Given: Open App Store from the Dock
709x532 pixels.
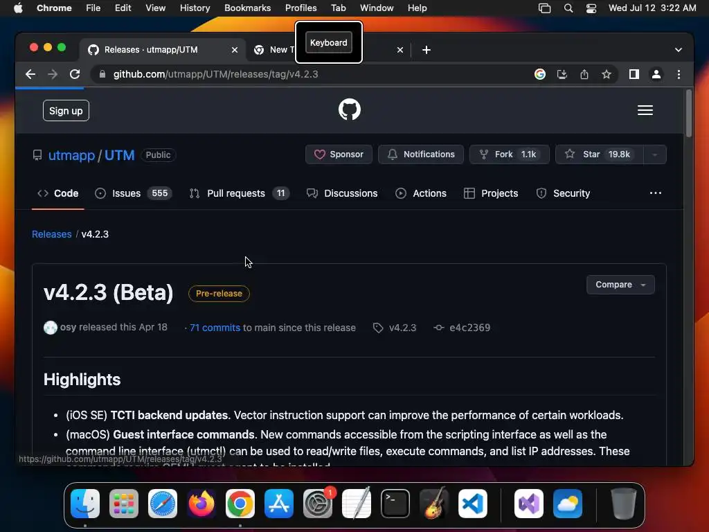Looking at the screenshot, I should point(279,504).
